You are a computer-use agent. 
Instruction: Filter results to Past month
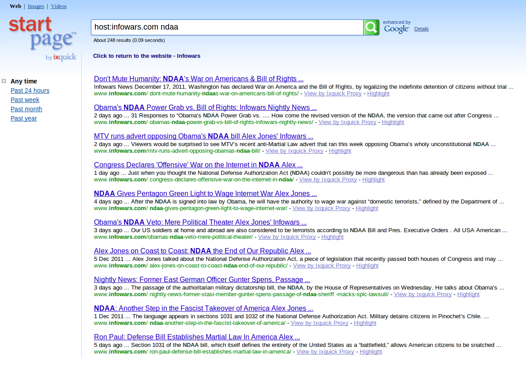pos(26,109)
